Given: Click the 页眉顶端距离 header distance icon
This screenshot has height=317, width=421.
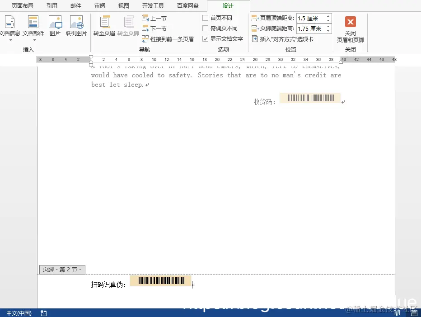Looking at the screenshot, I should coord(255,18).
